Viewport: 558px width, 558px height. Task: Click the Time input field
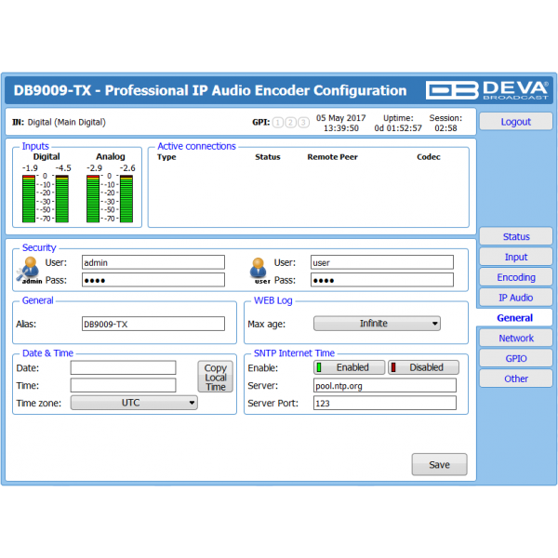click(x=123, y=385)
